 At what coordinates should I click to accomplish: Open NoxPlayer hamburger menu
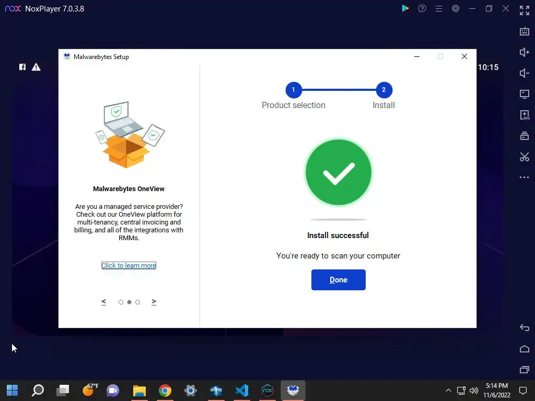coord(439,8)
